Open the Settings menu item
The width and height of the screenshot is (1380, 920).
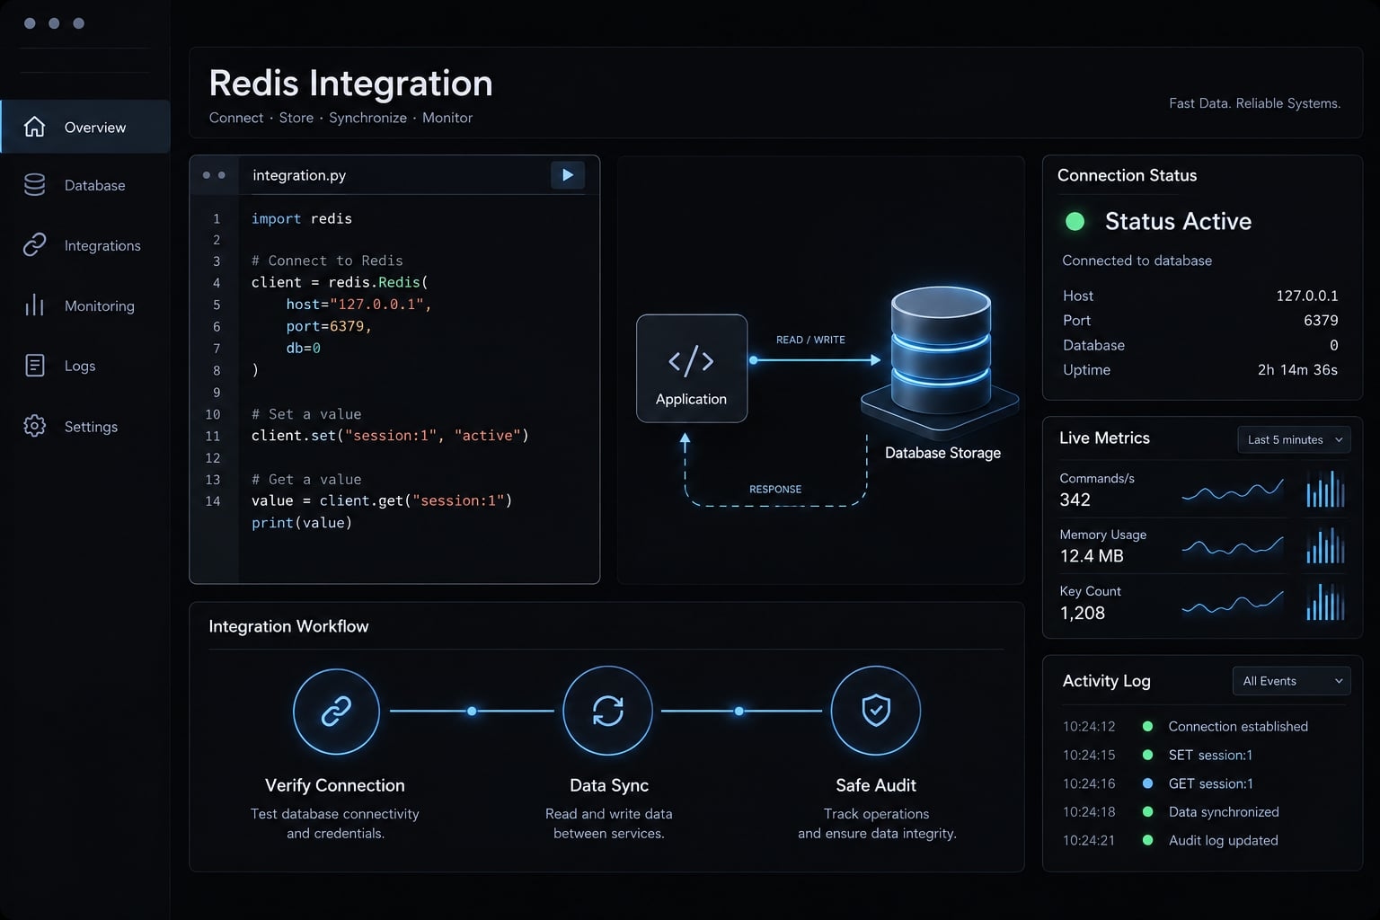(x=85, y=426)
